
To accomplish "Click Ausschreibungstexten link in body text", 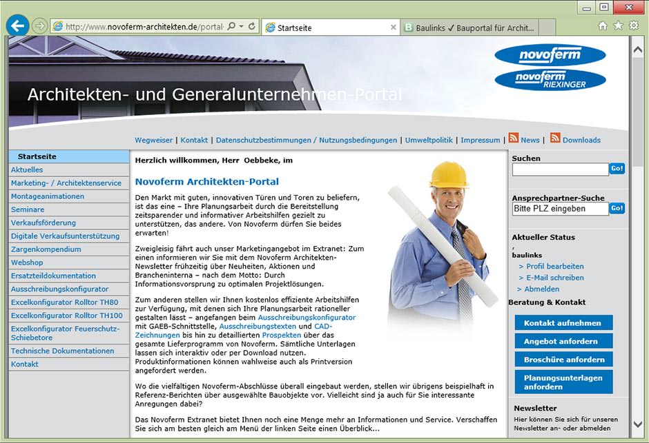I will click(x=258, y=326).
